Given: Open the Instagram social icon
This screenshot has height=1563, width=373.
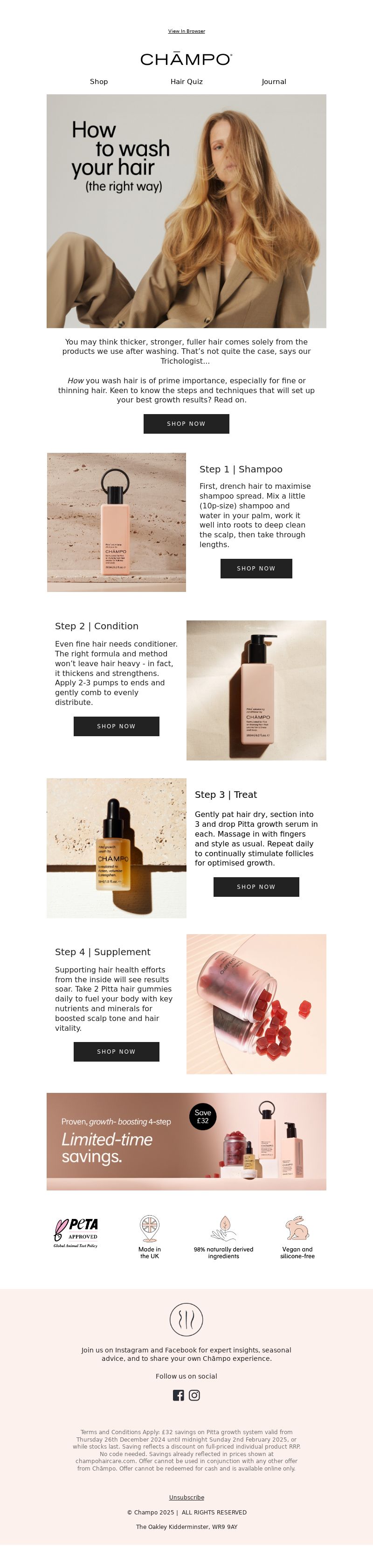Looking at the screenshot, I should click(194, 1395).
